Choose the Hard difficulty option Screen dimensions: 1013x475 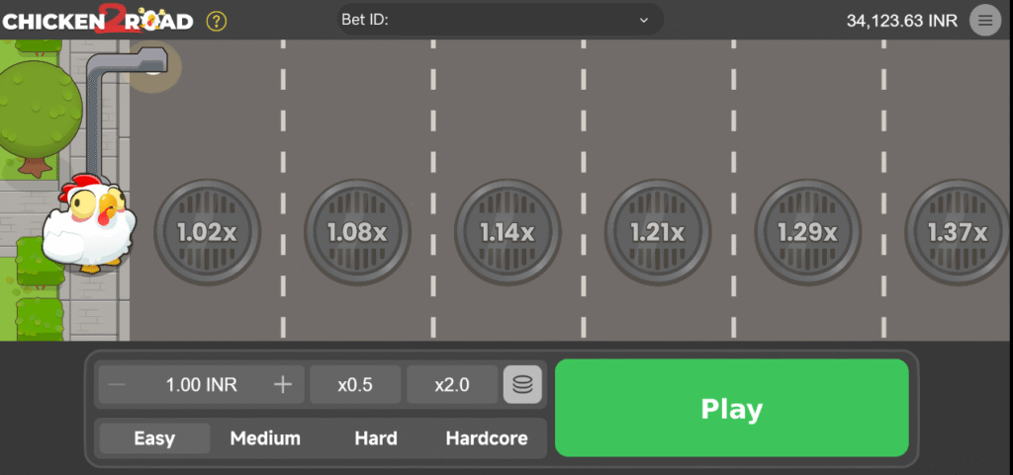click(376, 438)
